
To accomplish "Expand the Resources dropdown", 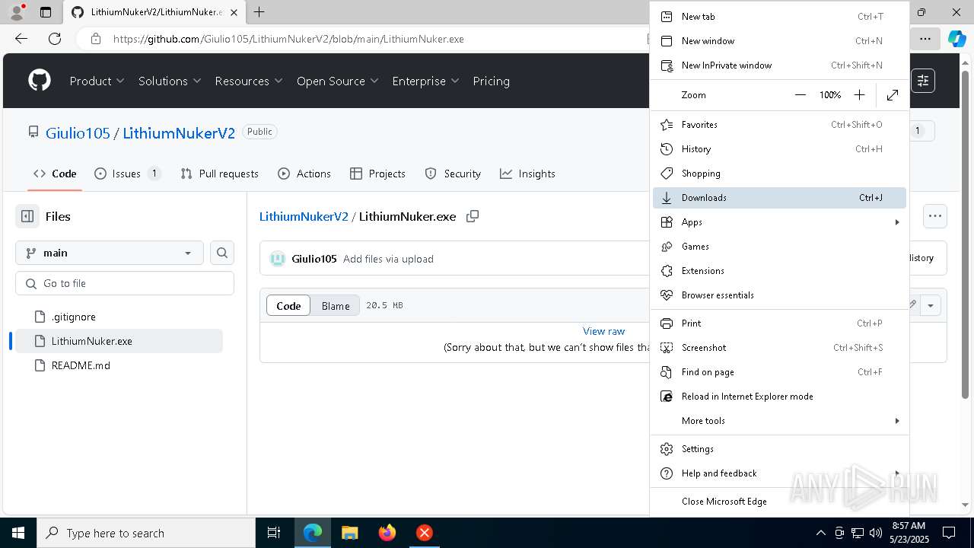I will pos(249,81).
